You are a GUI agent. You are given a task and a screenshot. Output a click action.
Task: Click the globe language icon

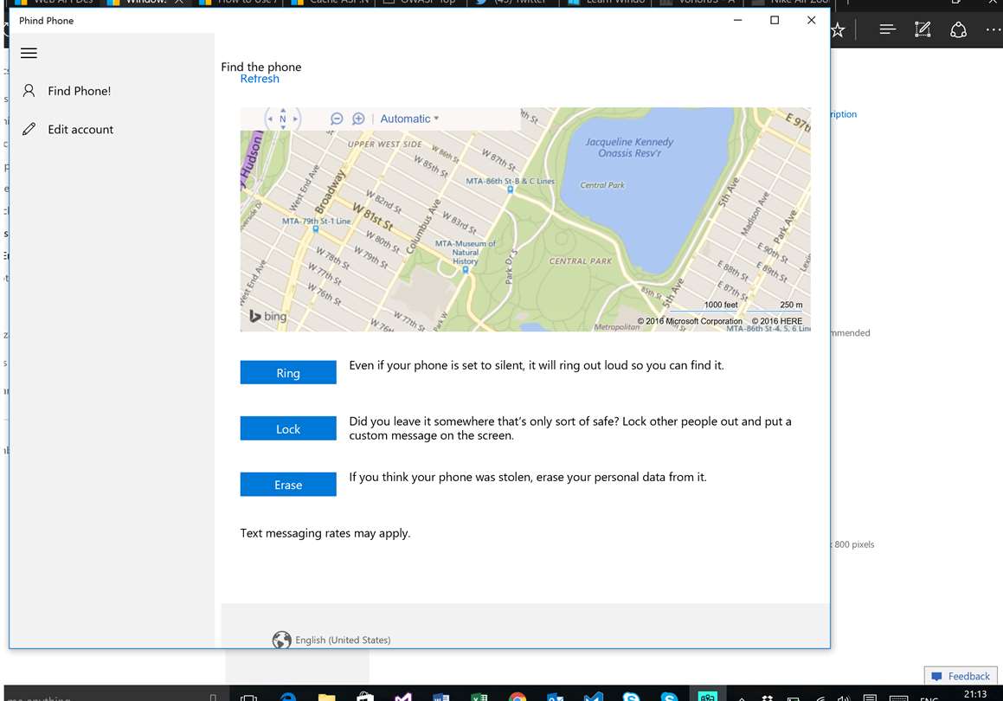tap(281, 640)
